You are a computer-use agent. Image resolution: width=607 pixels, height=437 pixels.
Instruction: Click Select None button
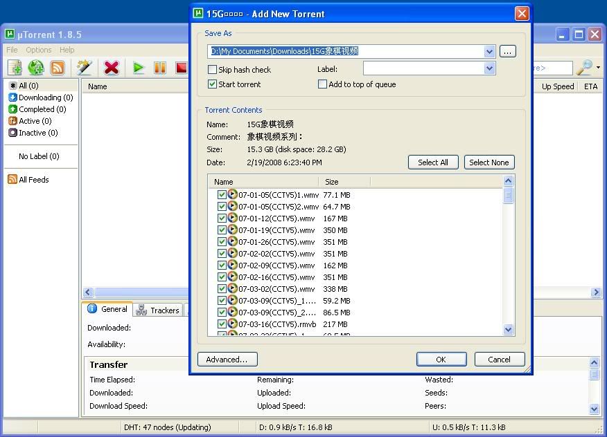click(489, 162)
